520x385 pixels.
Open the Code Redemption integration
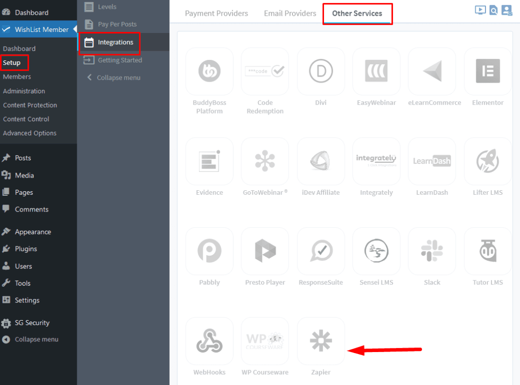pyautogui.click(x=265, y=71)
